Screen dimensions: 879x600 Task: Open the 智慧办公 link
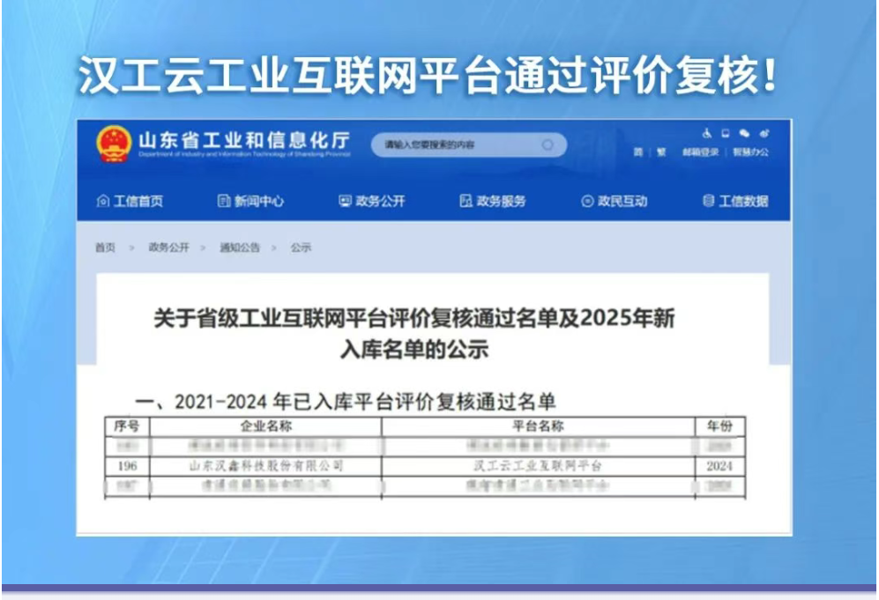751,150
